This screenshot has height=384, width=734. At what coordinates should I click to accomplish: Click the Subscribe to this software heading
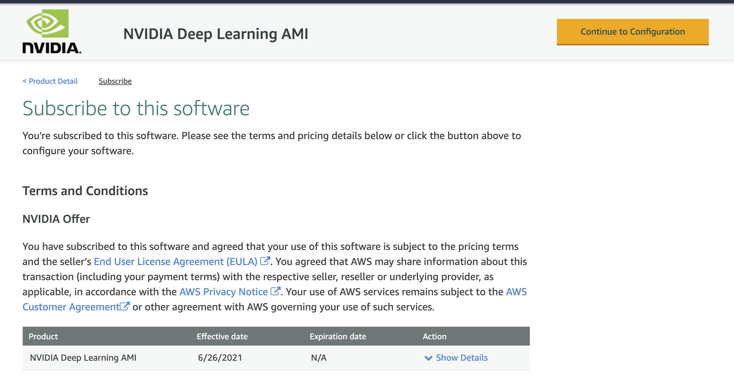click(136, 108)
